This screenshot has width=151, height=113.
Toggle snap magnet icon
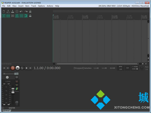26,16
